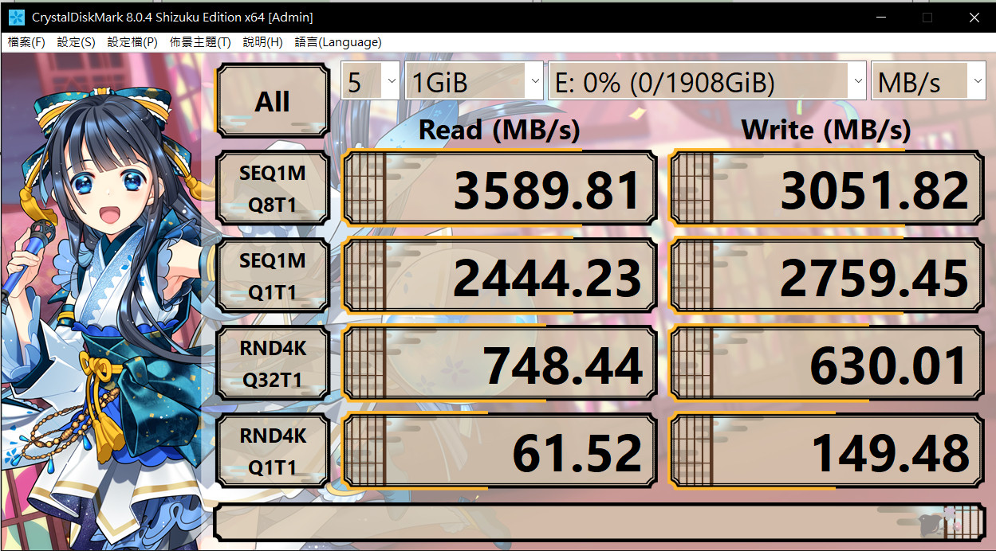Start the SEQ1M Q1T1 test
This screenshot has width=996, height=551.
click(x=273, y=276)
